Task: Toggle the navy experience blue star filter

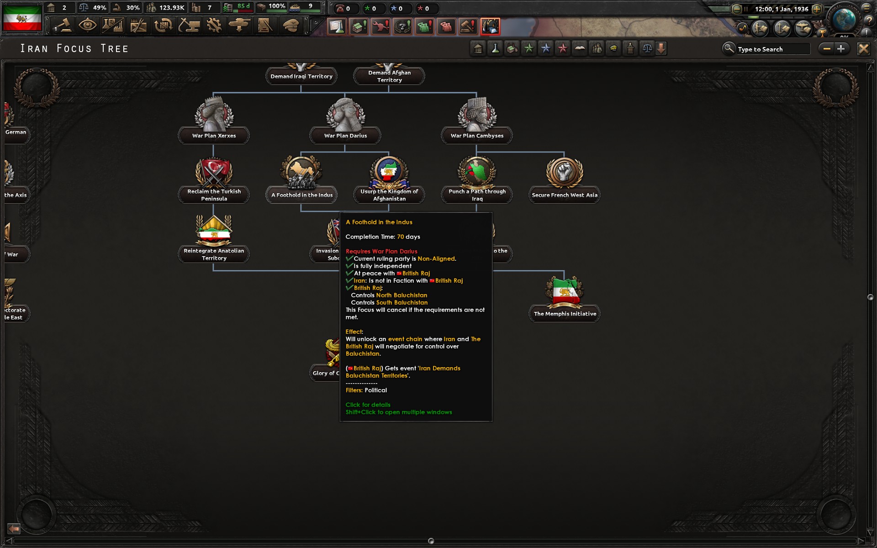Action: [x=545, y=48]
